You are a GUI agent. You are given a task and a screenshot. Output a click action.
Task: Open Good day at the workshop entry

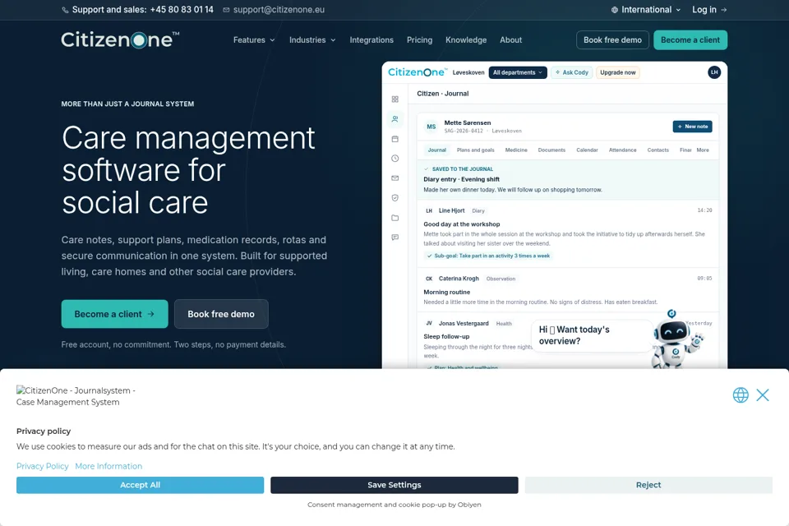[461, 224]
